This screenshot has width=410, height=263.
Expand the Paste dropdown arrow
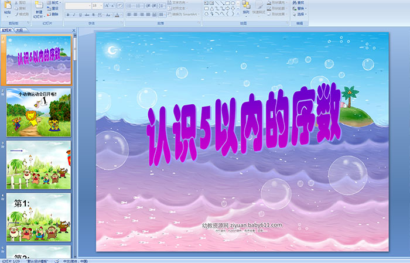[x=8, y=16]
